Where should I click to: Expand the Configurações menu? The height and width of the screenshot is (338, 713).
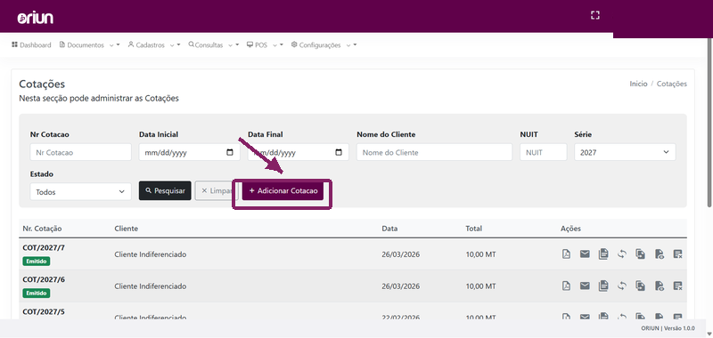324,44
